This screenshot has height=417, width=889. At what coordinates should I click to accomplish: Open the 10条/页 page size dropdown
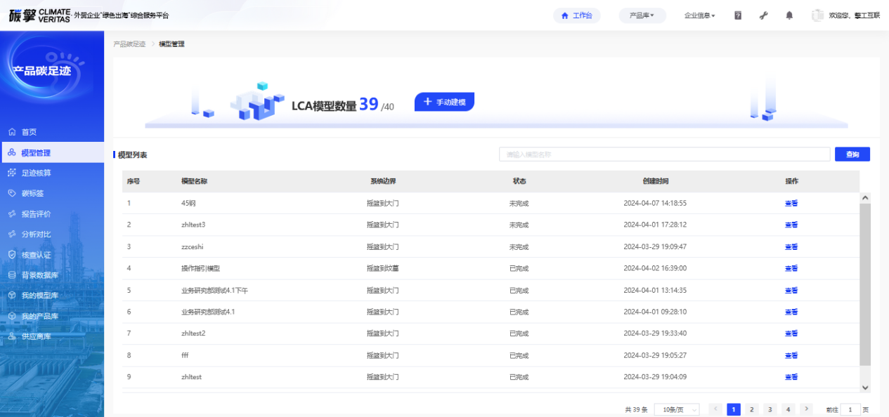click(676, 409)
